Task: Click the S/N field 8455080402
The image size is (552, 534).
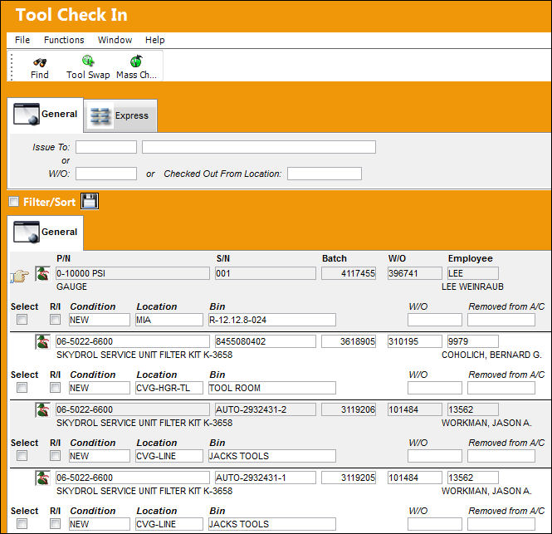Action: click(266, 341)
